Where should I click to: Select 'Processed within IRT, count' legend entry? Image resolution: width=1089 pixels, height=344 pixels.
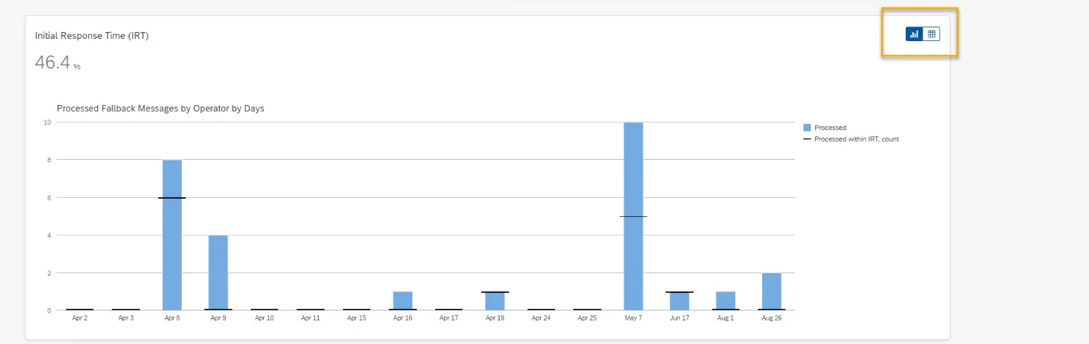[x=851, y=139]
